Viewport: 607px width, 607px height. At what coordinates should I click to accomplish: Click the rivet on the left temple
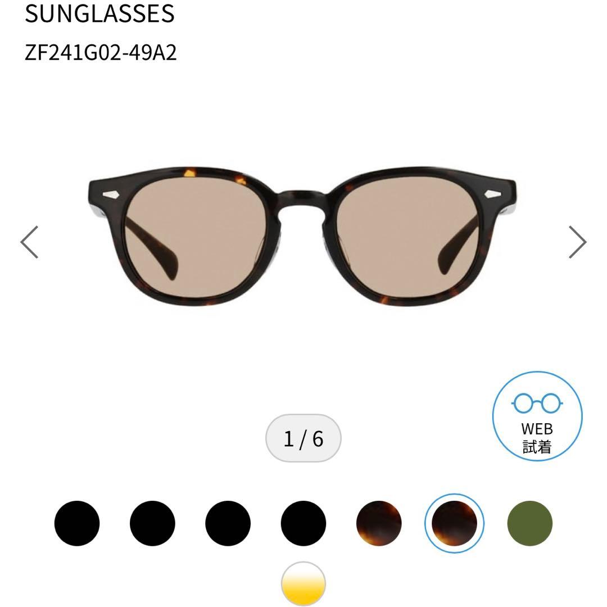(x=112, y=194)
